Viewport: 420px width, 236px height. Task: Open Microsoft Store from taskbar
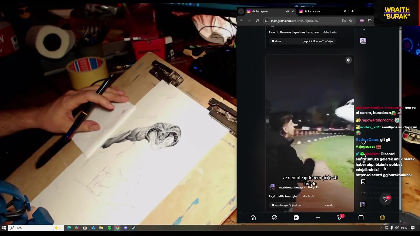tap(85, 228)
